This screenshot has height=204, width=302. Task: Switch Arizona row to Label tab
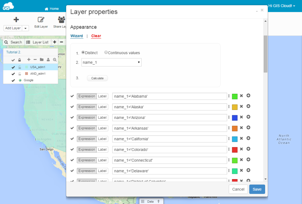[102, 118]
